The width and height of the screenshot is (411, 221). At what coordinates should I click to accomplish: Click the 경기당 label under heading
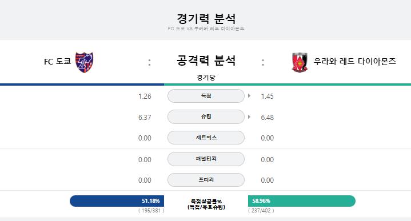[206, 77]
